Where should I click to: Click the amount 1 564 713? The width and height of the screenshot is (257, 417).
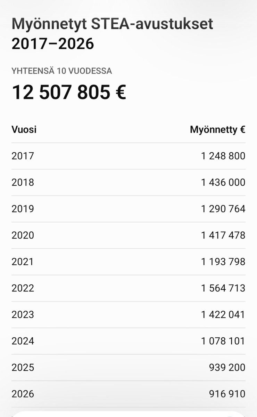click(x=223, y=288)
